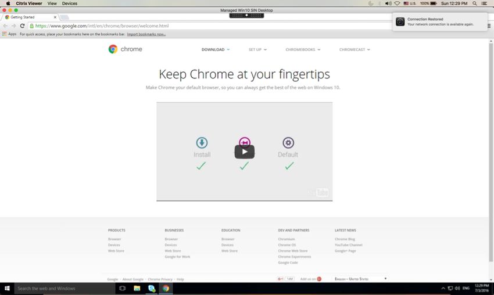Open macOS Notification Center icon
494x295 pixels.
click(484, 3)
